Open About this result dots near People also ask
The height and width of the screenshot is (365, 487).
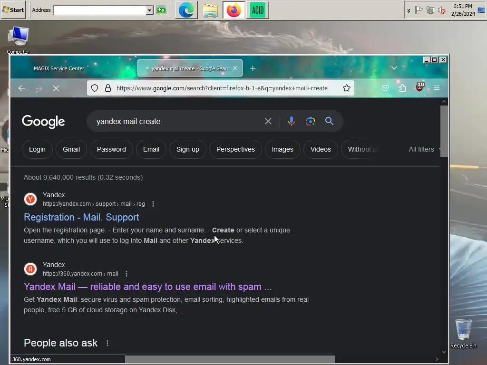pos(107,343)
